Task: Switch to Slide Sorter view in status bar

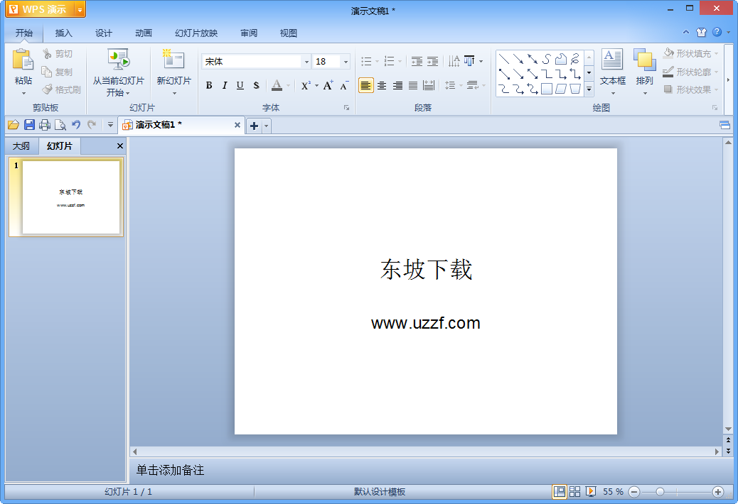Action: click(x=574, y=490)
